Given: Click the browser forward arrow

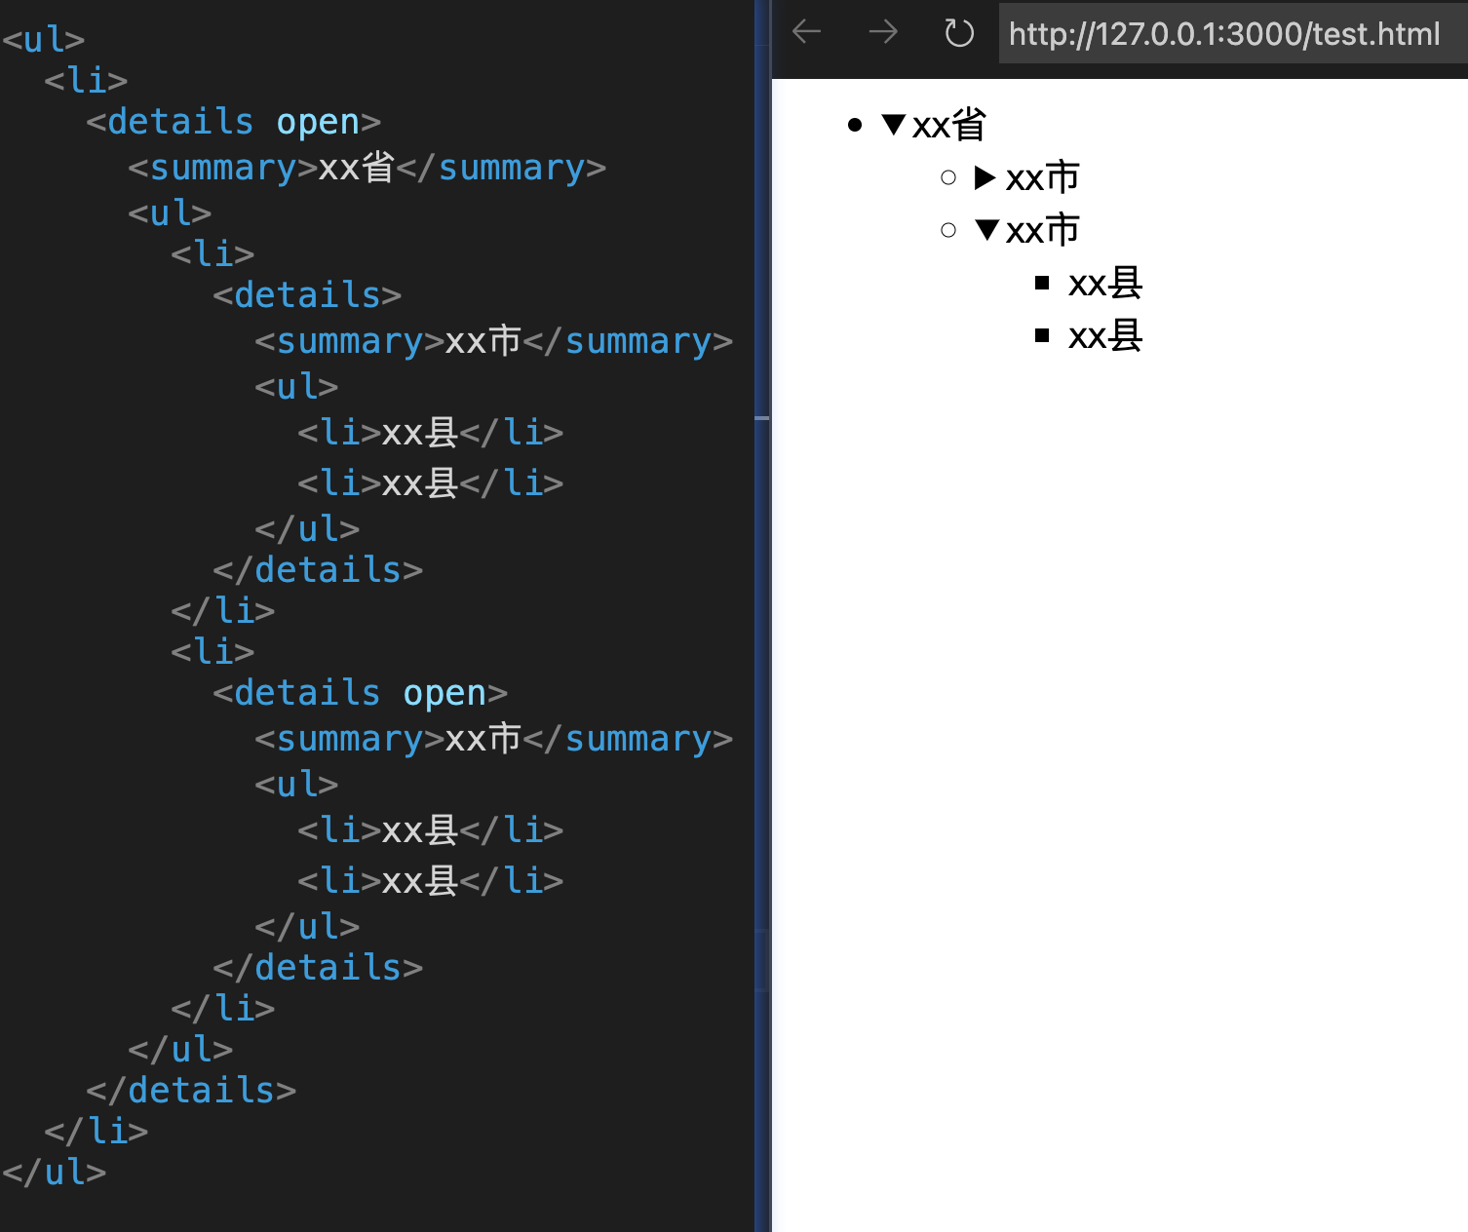Looking at the screenshot, I should (883, 32).
